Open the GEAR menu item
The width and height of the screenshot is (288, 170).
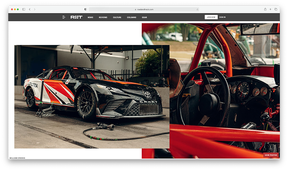coord(144,18)
